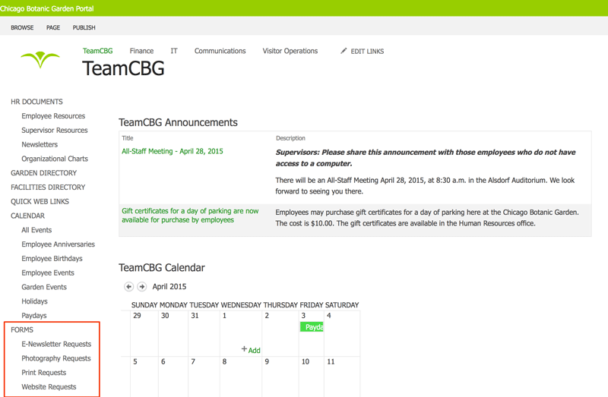The image size is (608, 397).
Task: Open HR DOCUMENTS heading link
Action: pyautogui.click(x=36, y=102)
